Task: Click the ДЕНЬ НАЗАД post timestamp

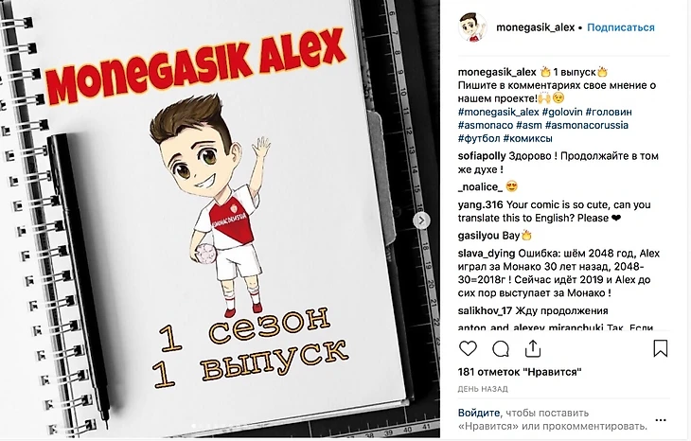Action: pyautogui.click(x=483, y=389)
